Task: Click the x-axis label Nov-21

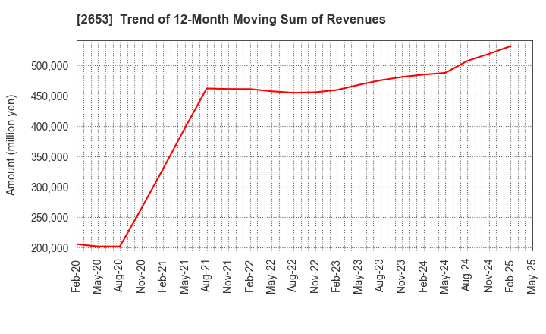Action: (227, 276)
